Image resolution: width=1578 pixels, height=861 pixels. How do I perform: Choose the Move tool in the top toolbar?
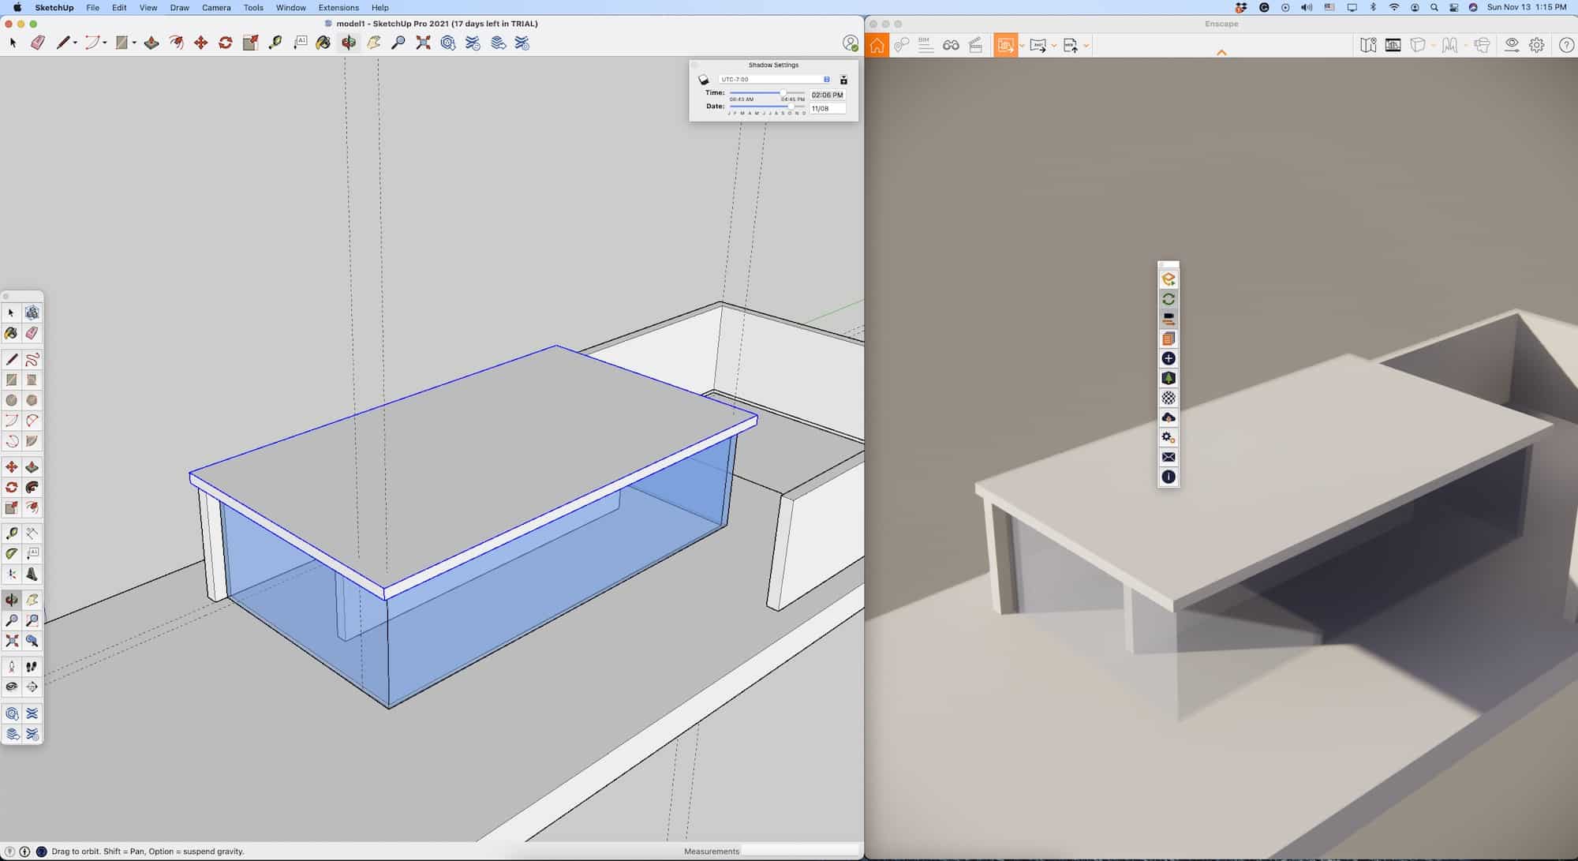click(200, 43)
